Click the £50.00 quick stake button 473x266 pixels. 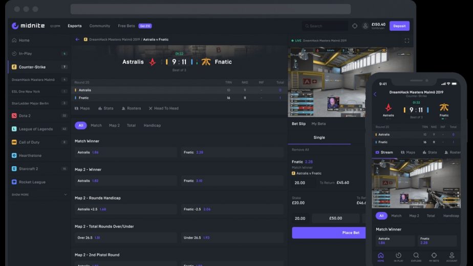[335, 218]
